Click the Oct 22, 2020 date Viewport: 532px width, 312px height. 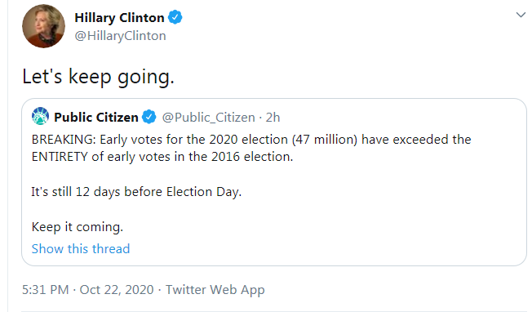[x=117, y=290]
